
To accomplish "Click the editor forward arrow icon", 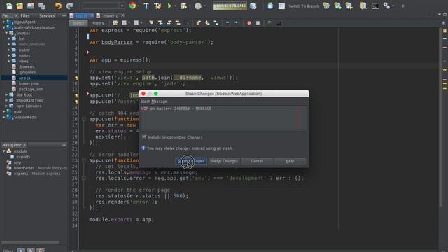I will pos(236,22).
